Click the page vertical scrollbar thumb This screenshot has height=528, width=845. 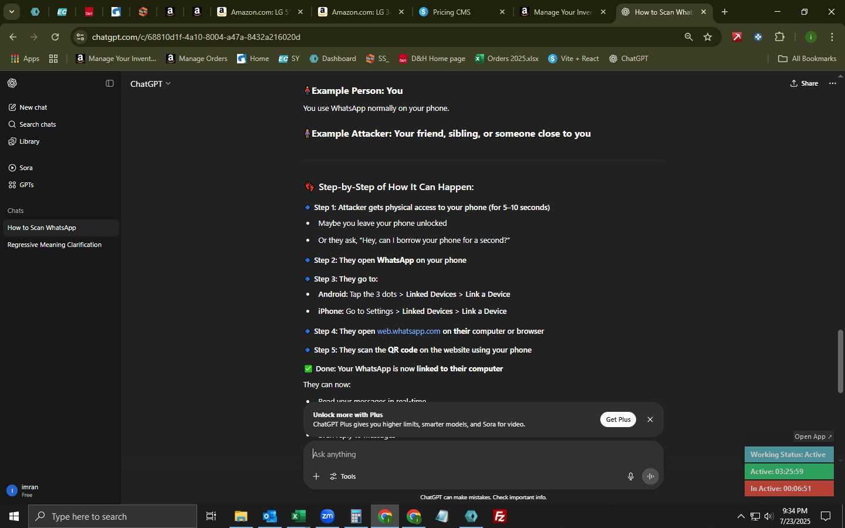click(840, 361)
